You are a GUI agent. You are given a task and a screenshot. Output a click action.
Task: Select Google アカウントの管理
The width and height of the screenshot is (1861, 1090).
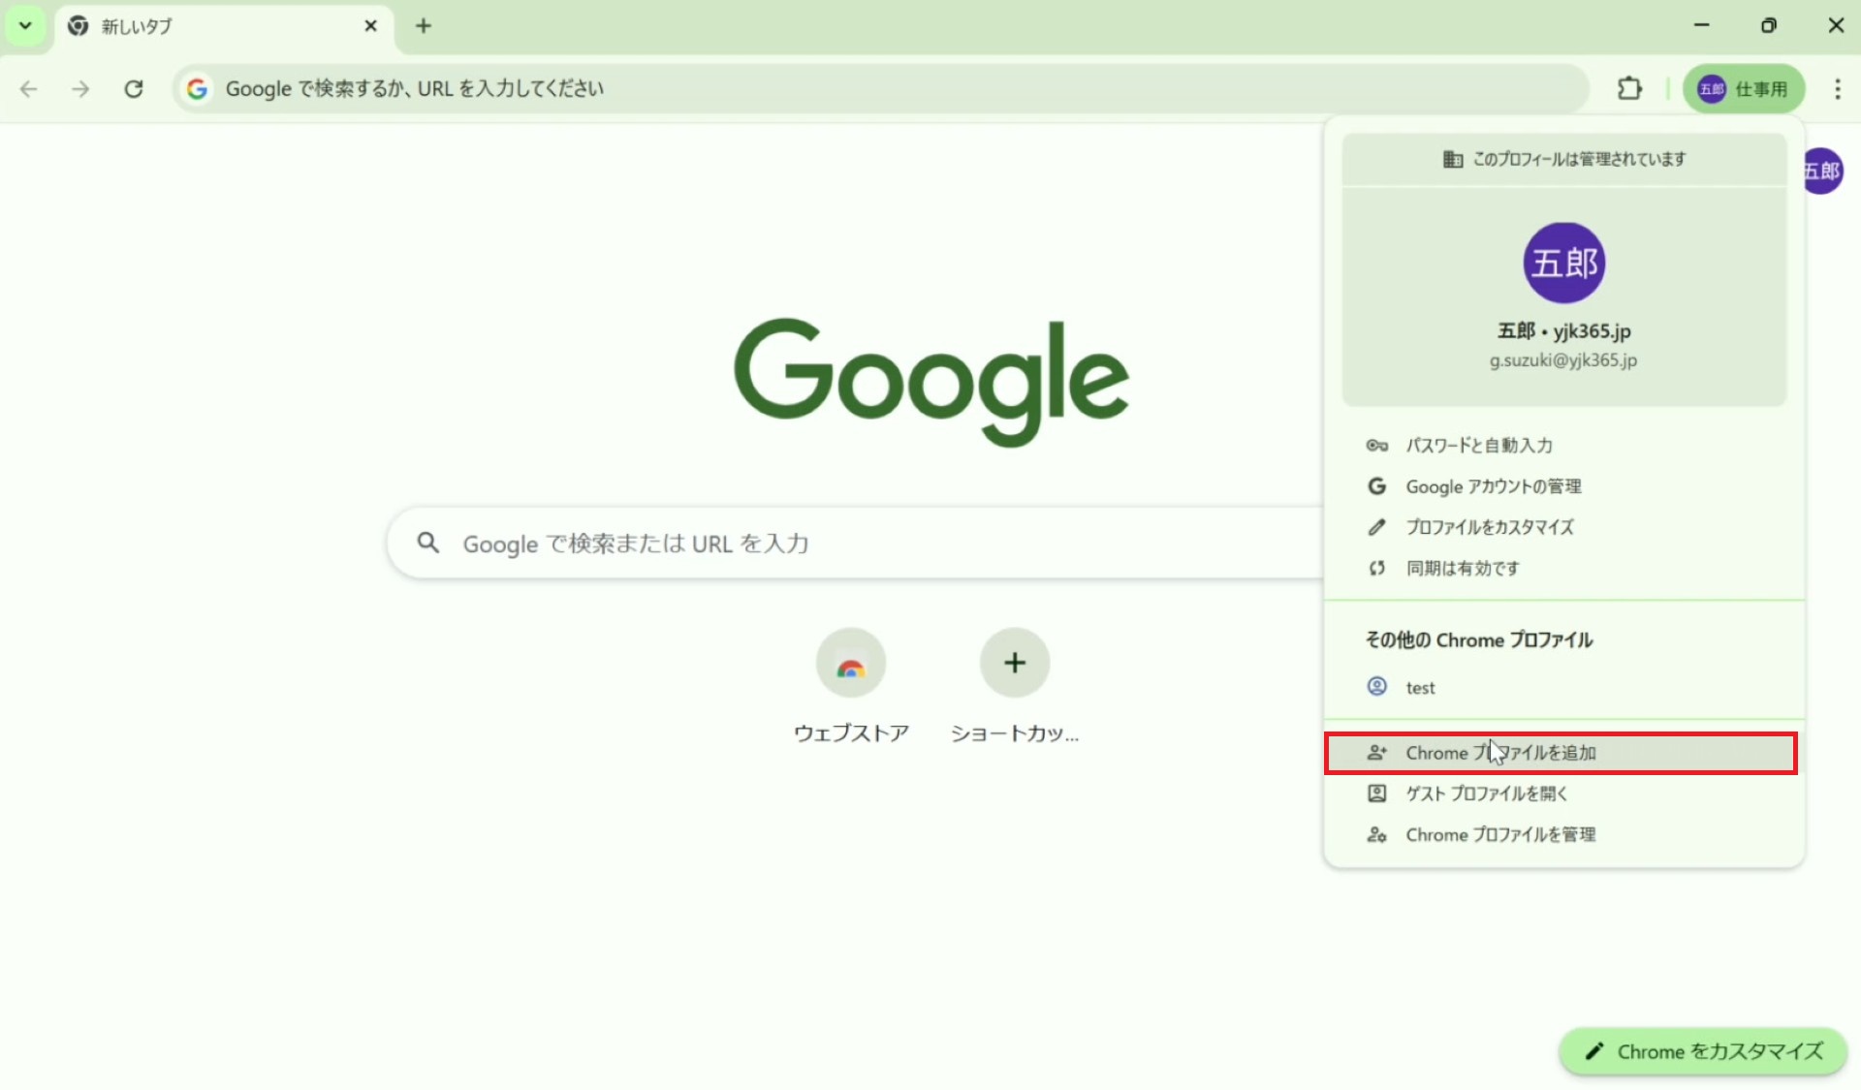(x=1493, y=486)
